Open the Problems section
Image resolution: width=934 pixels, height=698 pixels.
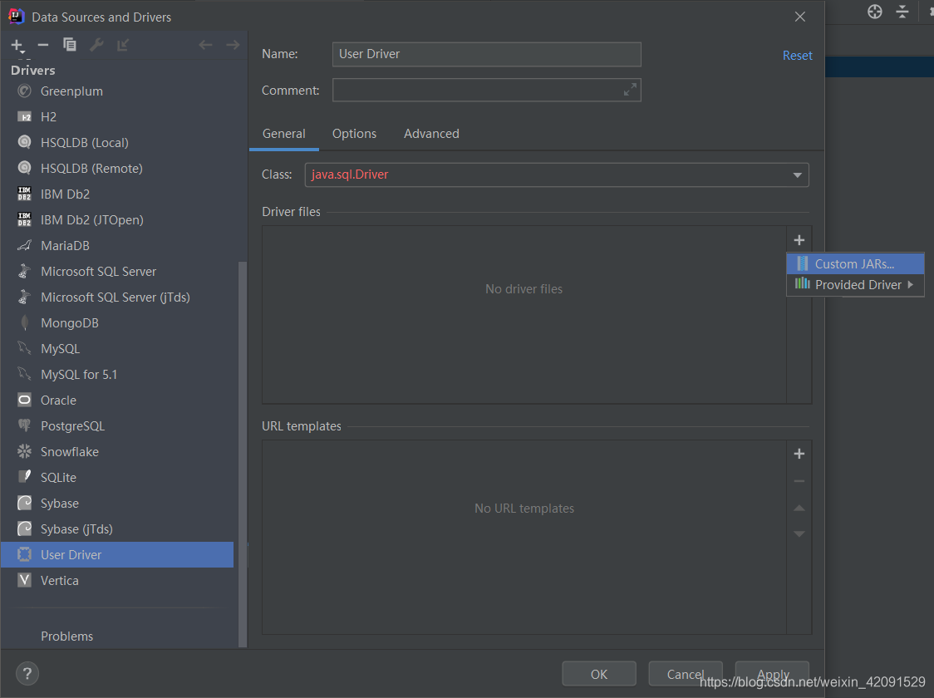[x=66, y=636]
